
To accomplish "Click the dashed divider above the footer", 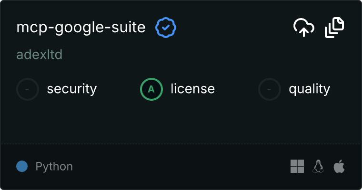I will [181, 143].
